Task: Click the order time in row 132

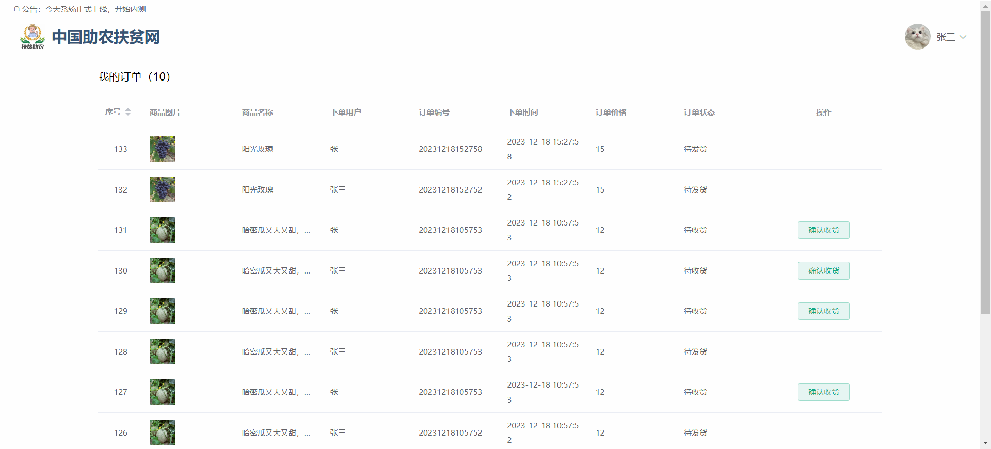Action: pos(543,190)
